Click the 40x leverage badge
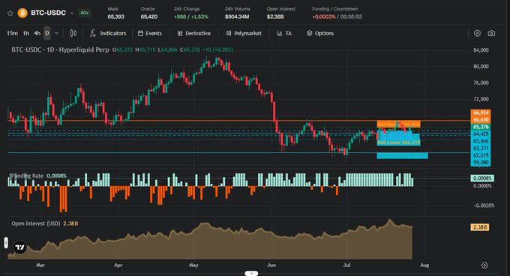510x276 pixels. [x=85, y=13]
